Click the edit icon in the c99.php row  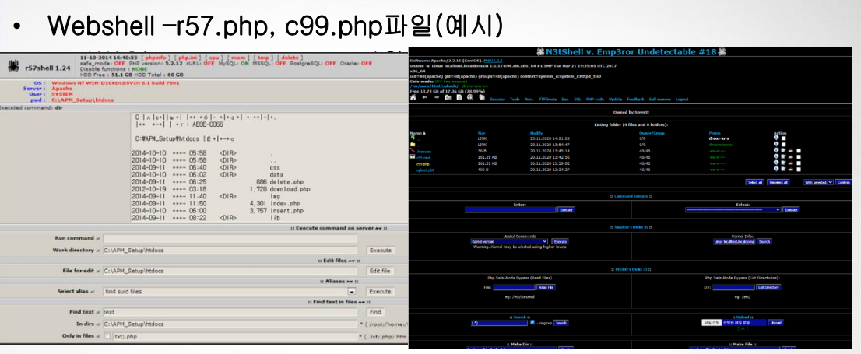784,163
